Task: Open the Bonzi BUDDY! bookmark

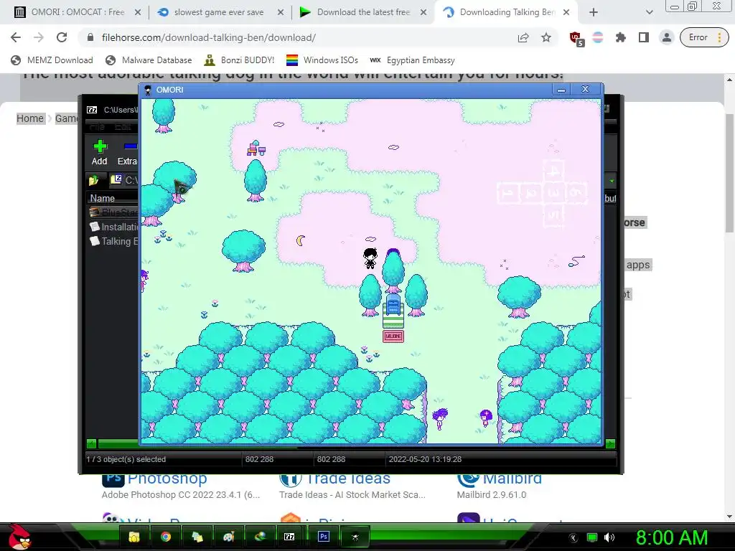Action: pyautogui.click(x=240, y=60)
